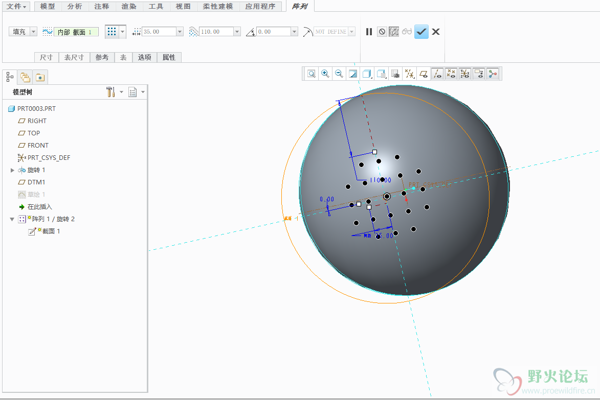Screen dimensions: 600x400
Task: Toggle datum point display
Action: tap(451, 74)
